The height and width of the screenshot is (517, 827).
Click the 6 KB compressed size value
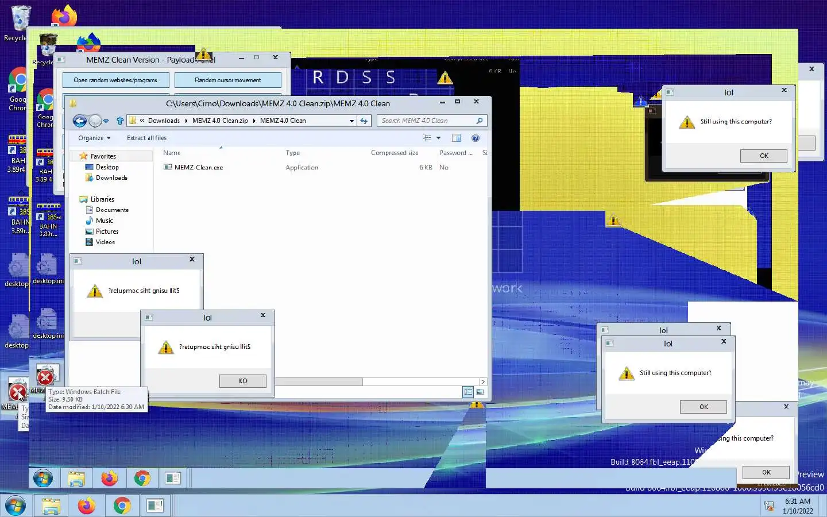tap(426, 167)
